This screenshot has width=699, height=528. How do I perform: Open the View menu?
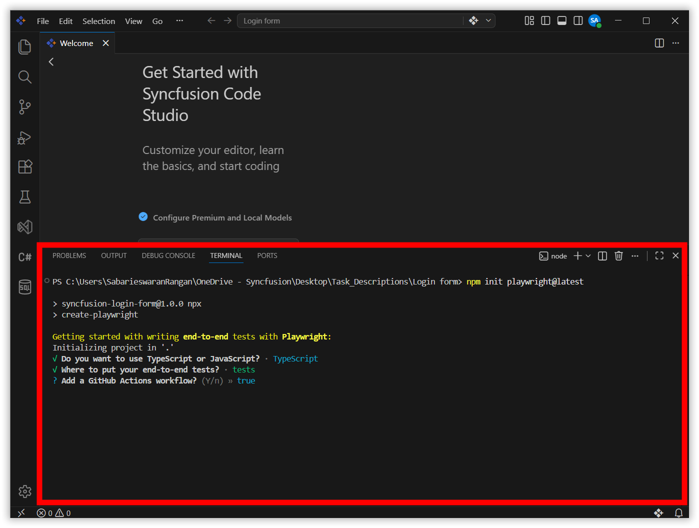(x=133, y=21)
